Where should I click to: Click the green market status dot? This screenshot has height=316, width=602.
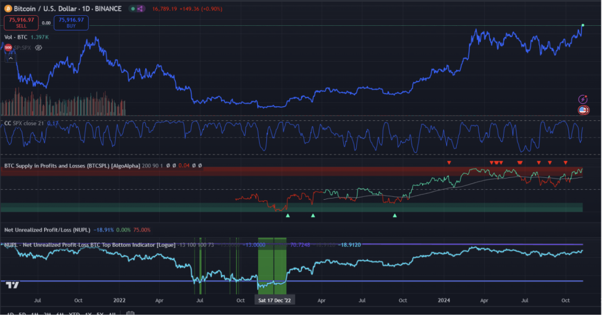pyautogui.click(x=133, y=9)
